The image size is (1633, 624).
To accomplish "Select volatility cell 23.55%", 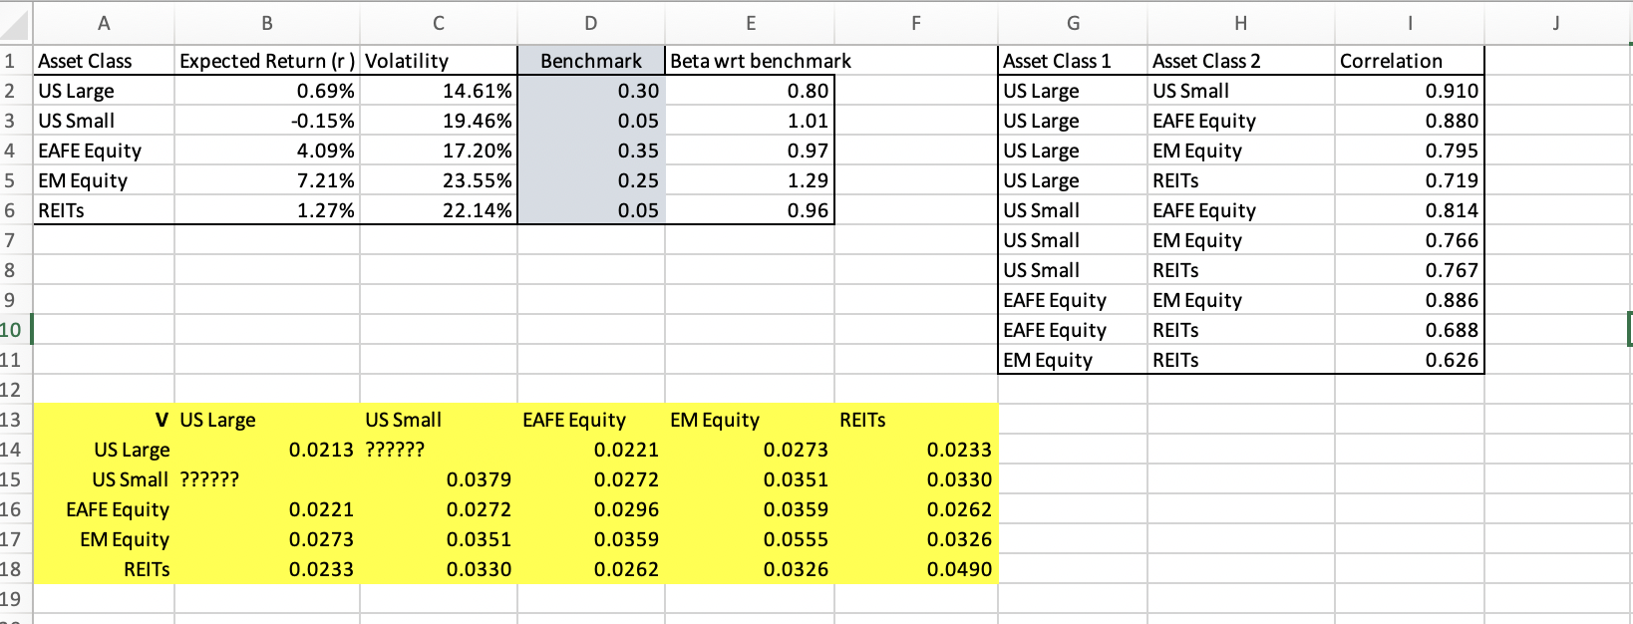I will click(439, 180).
